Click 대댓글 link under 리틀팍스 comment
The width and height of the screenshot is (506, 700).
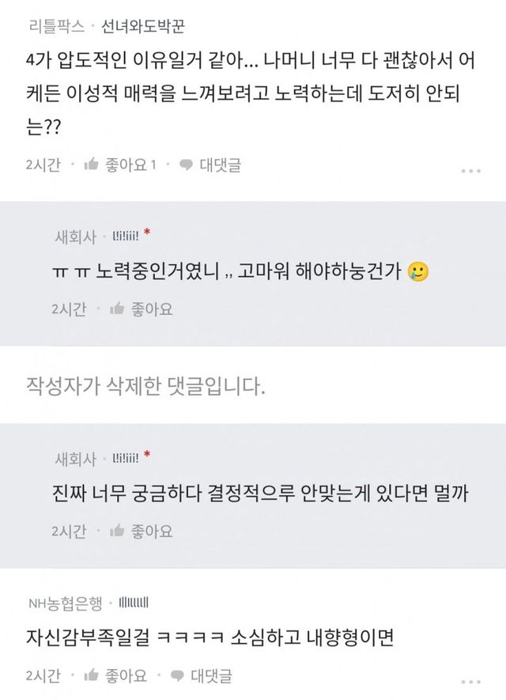(x=220, y=165)
